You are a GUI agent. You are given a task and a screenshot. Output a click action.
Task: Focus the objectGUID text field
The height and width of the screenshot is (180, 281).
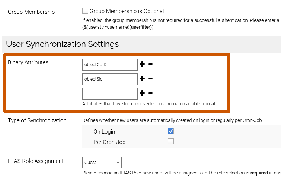(x=110, y=65)
